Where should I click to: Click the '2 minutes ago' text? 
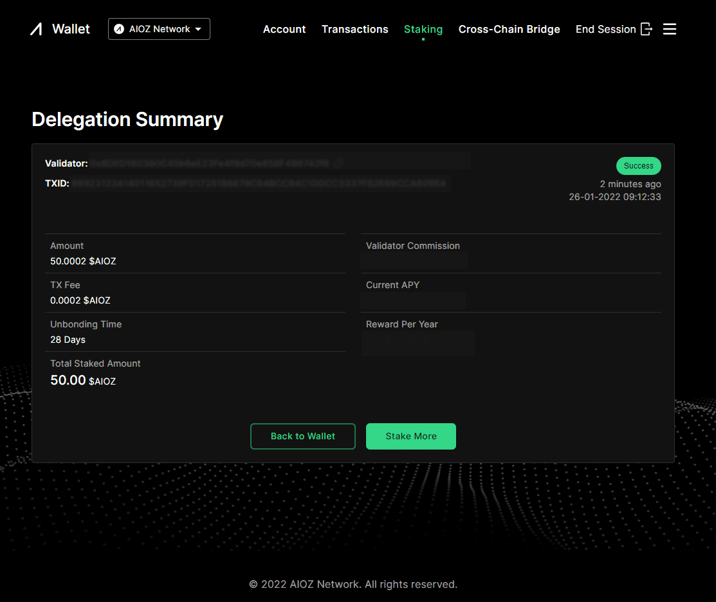coord(630,184)
